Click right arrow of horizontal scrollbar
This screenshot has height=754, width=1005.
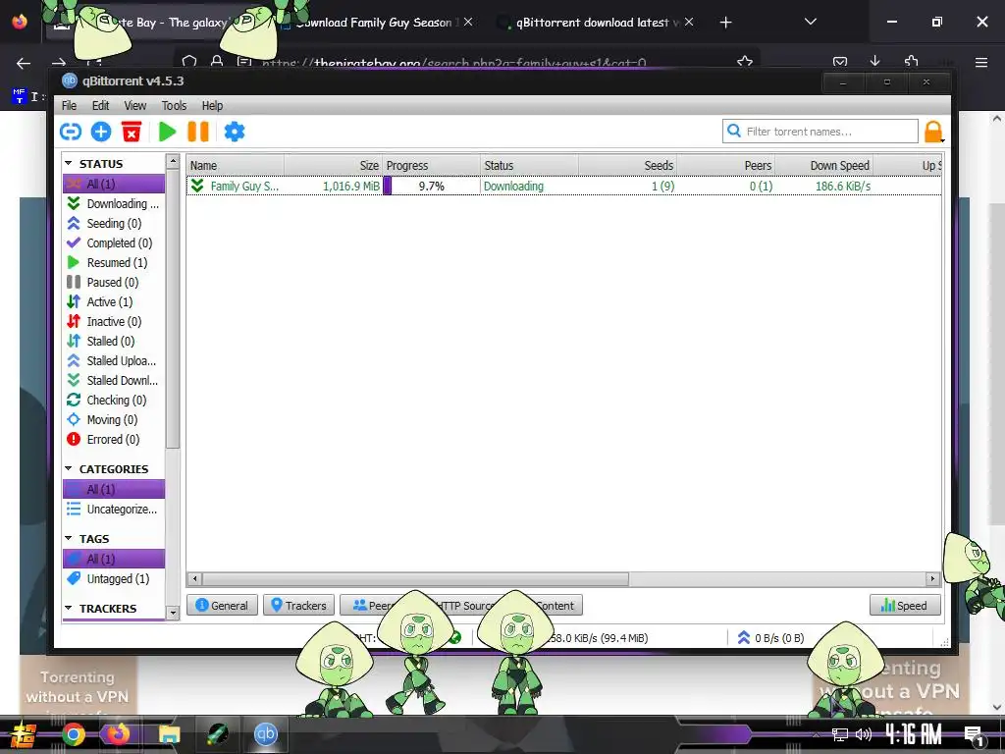click(932, 579)
